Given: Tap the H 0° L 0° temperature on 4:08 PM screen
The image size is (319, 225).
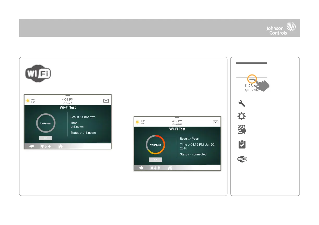Looking at the screenshot, I should [x=33, y=101].
